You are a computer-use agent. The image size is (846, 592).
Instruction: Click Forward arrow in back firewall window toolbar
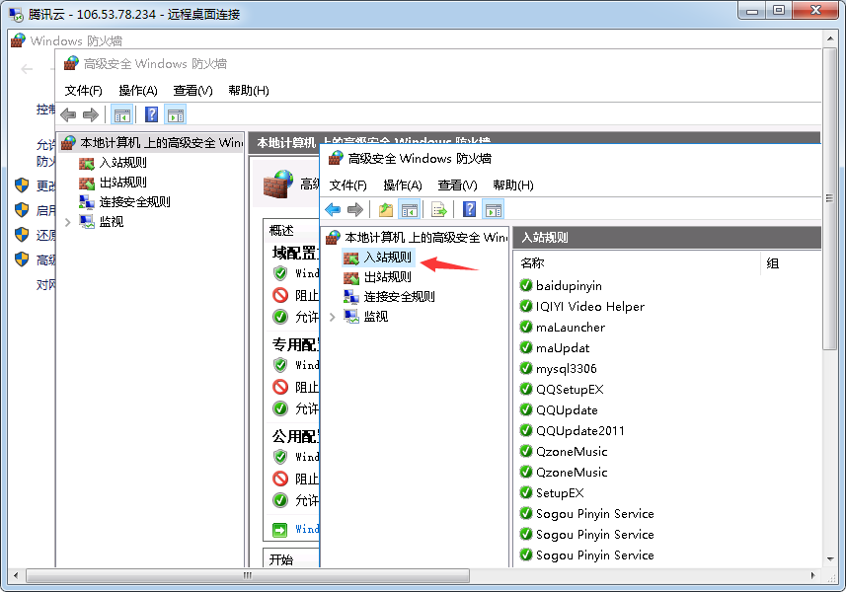click(x=91, y=114)
